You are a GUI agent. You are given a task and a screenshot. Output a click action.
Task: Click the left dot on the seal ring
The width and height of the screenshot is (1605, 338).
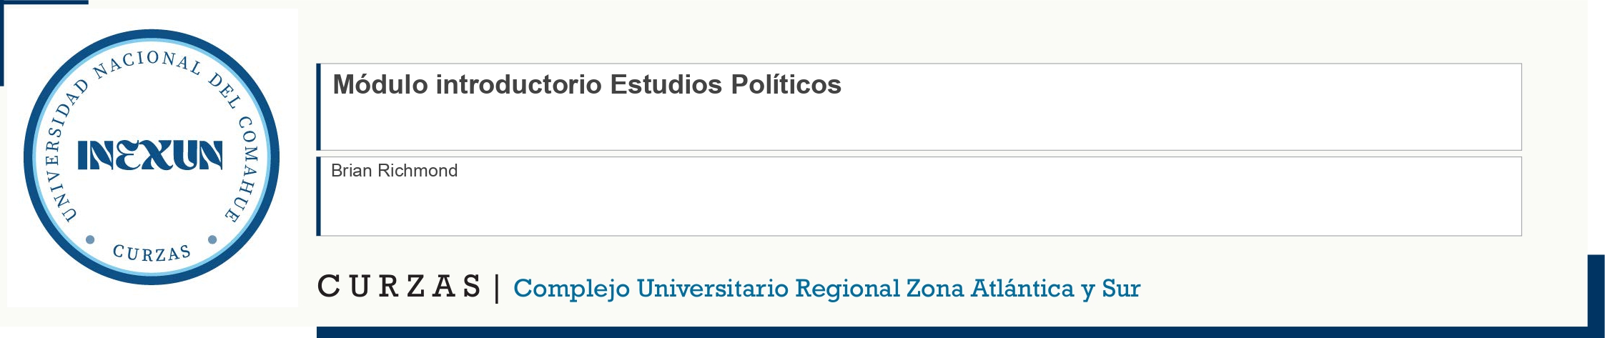[90, 239]
